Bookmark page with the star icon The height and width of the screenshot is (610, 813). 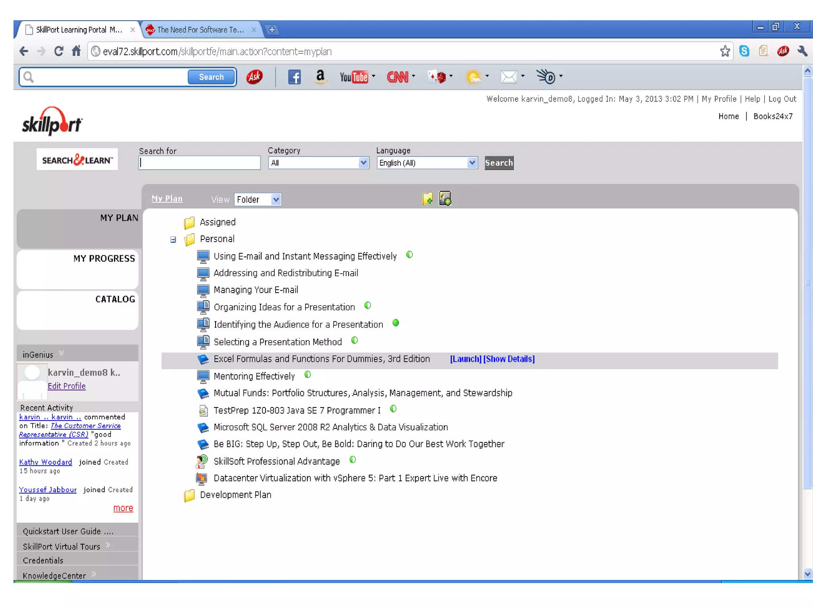point(725,51)
